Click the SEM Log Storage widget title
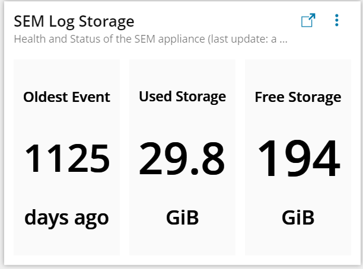 [74, 22]
